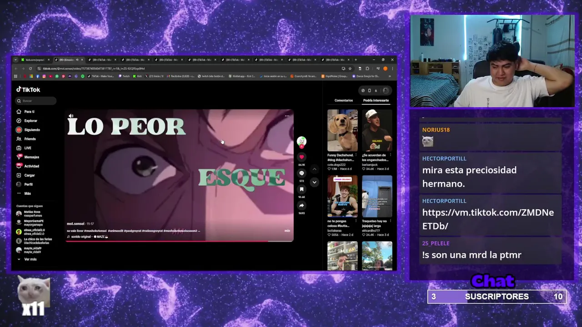582x327 pixels.
Task: Open no te pongas celosa video
Action: pyautogui.click(x=342, y=196)
